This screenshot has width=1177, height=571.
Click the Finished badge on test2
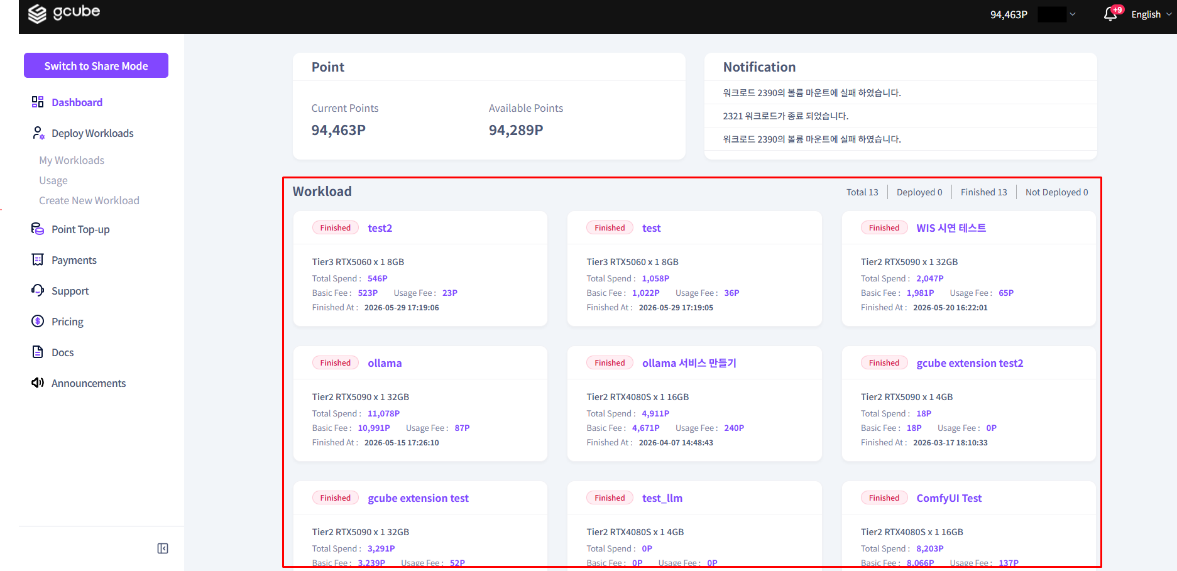click(x=336, y=228)
